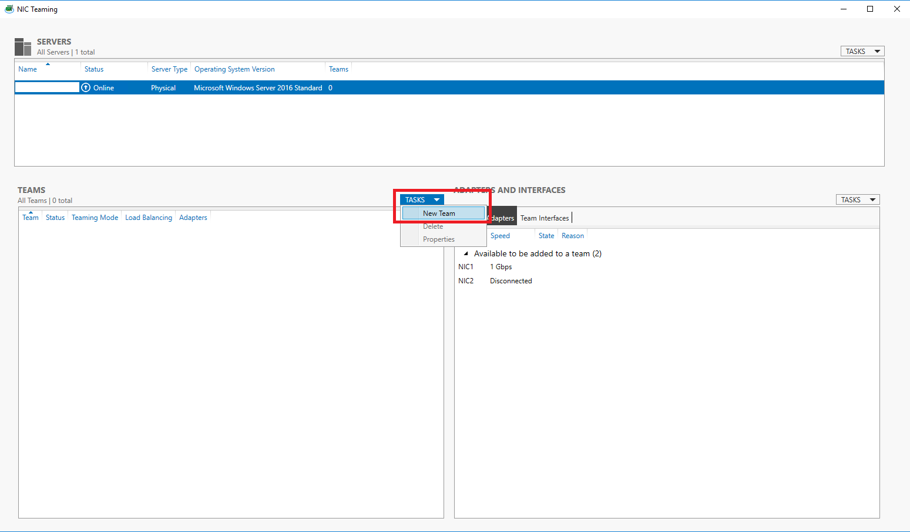Image resolution: width=910 pixels, height=532 pixels.
Task: Sort teams list by Status column
Action: (55, 217)
